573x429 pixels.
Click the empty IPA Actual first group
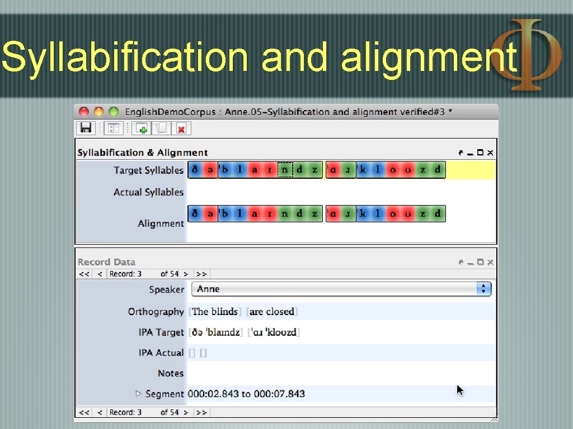click(x=192, y=353)
